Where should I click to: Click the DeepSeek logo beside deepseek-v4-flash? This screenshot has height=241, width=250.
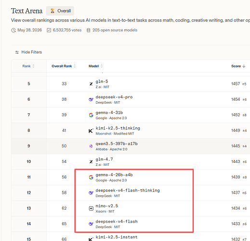pos(91,224)
